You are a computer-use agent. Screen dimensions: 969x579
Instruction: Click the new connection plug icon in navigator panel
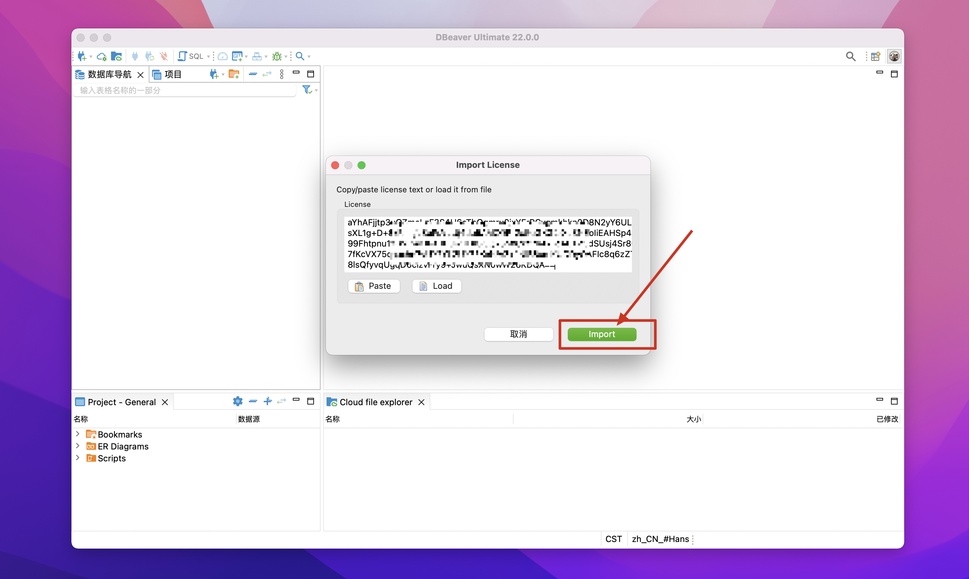click(214, 74)
